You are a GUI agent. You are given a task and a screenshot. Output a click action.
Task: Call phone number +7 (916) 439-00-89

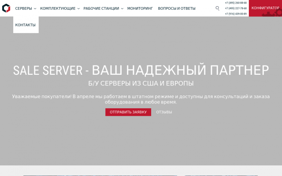(236, 14)
